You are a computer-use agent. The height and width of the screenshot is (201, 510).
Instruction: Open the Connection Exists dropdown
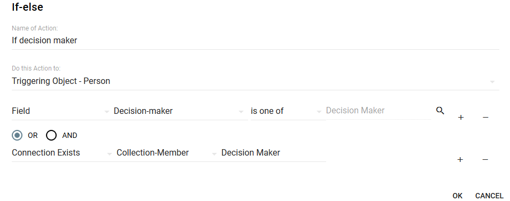pos(63,153)
